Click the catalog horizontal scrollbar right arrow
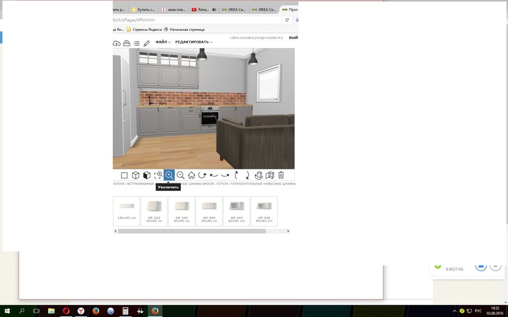Image resolution: width=508 pixels, height=317 pixels. pyautogui.click(x=288, y=231)
